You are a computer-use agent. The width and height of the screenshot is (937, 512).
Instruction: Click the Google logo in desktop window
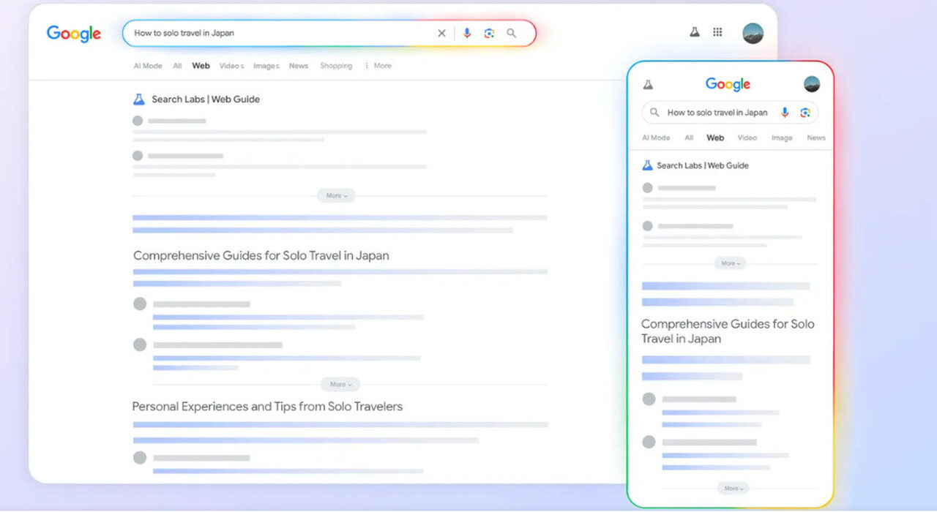[x=74, y=34]
